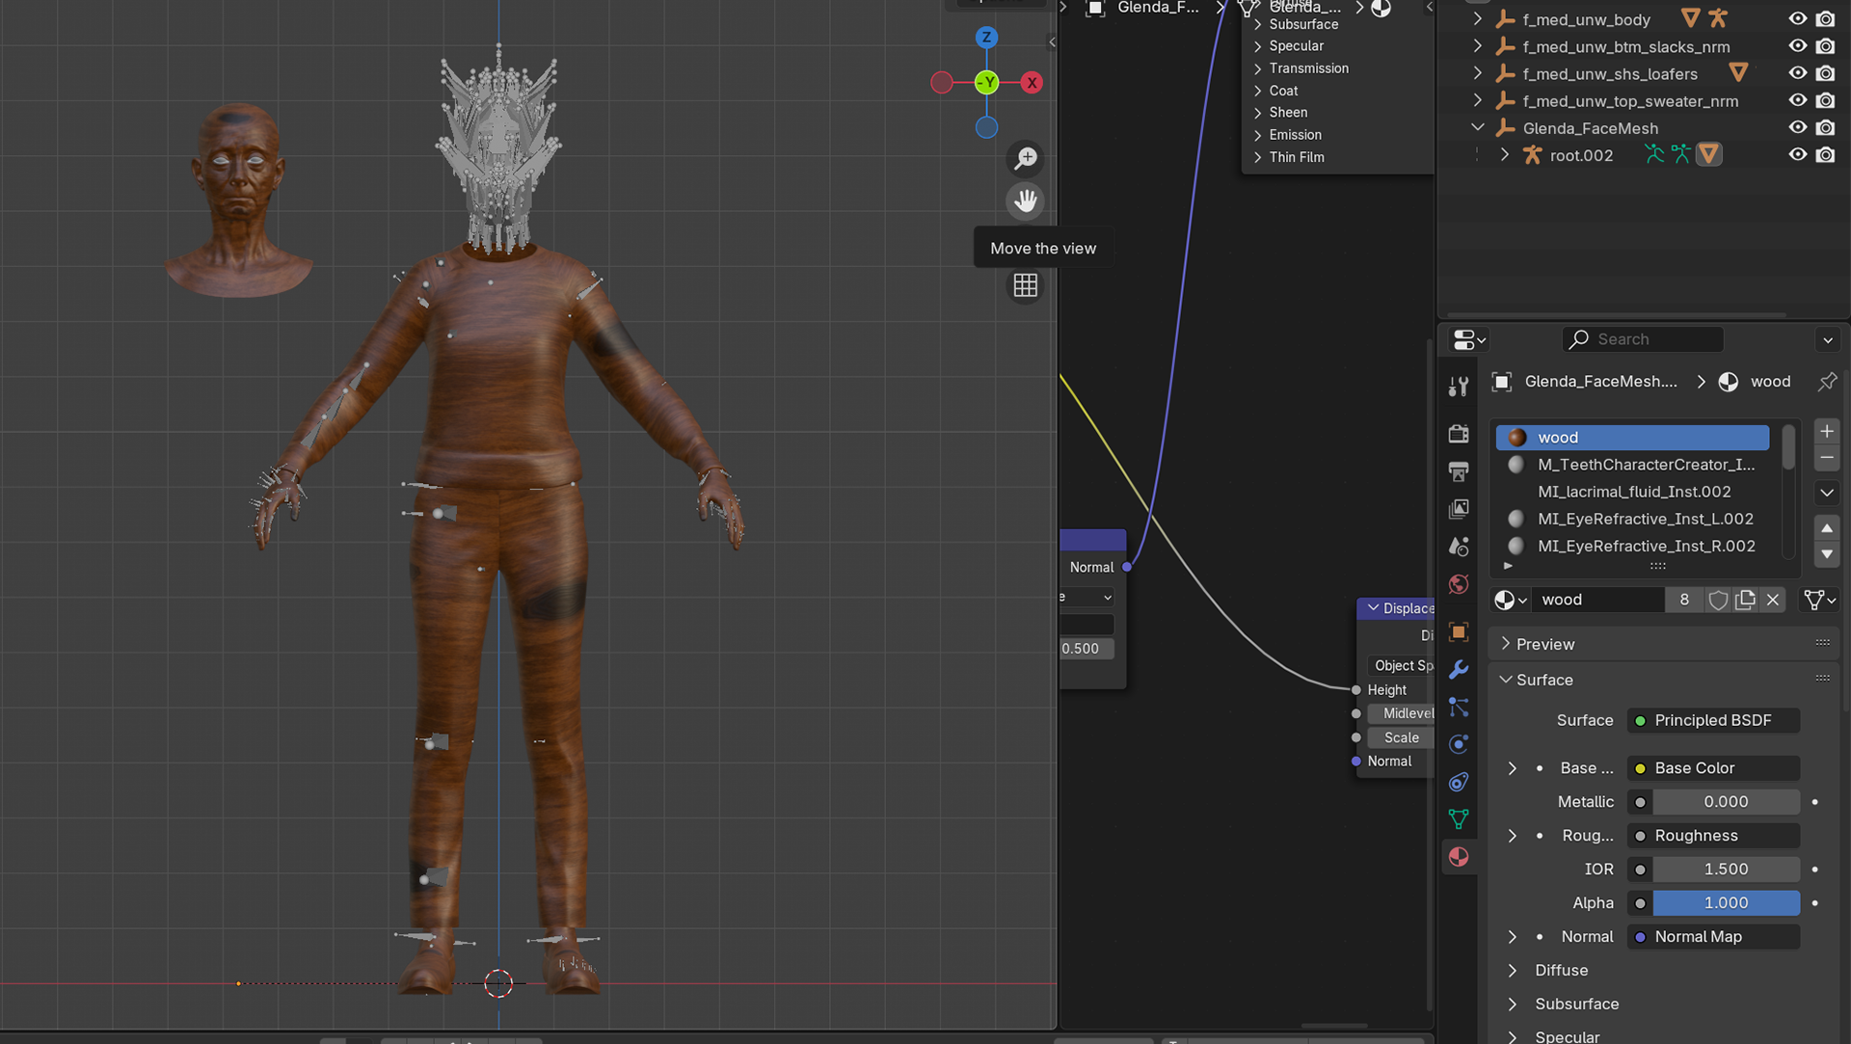Toggle fake user shield for wood material
Image resolution: width=1851 pixels, height=1044 pixels.
coord(1718,600)
